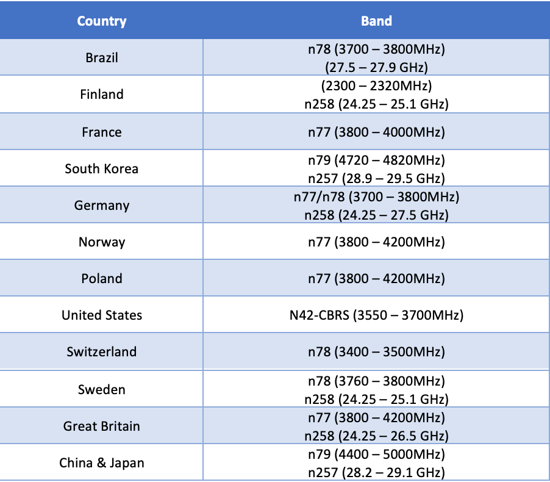Click the n79 (4400 – 5000MHz) band text

(x=376, y=454)
